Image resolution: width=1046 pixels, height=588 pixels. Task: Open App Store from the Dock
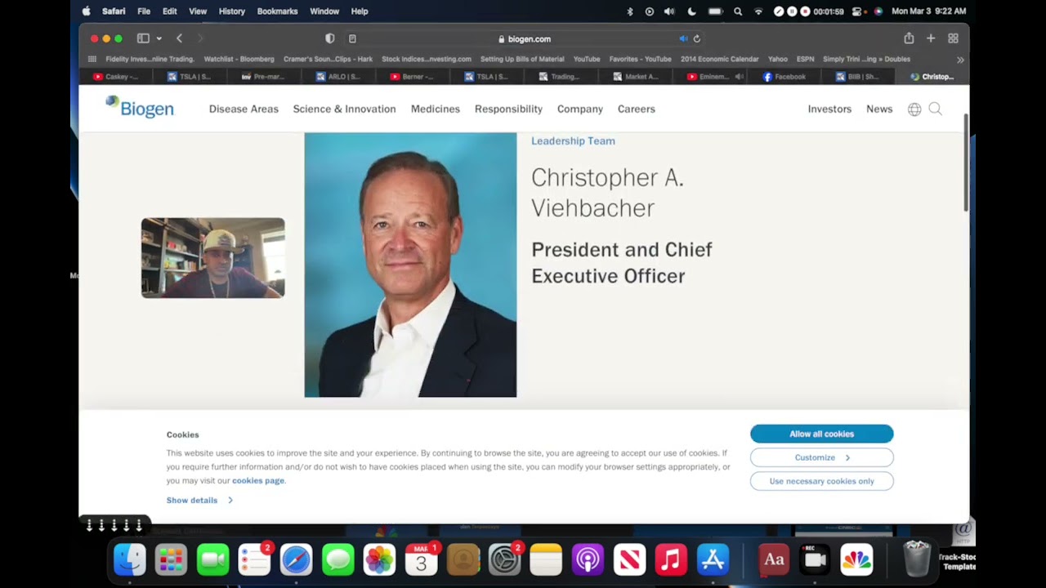(713, 559)
